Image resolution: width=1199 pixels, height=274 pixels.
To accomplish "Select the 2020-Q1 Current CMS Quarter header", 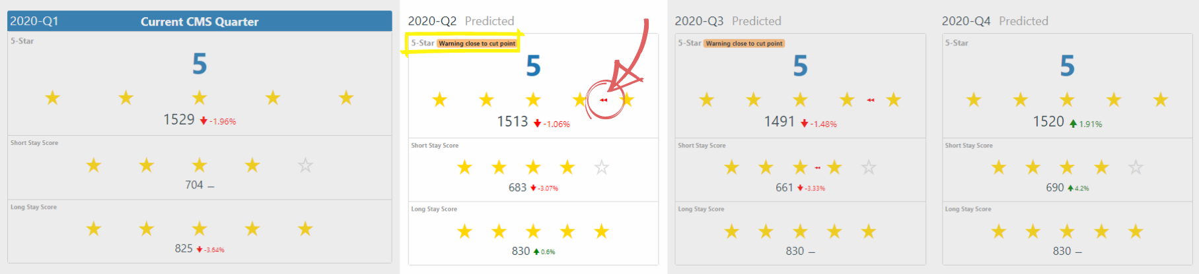I will click(200, 21).
